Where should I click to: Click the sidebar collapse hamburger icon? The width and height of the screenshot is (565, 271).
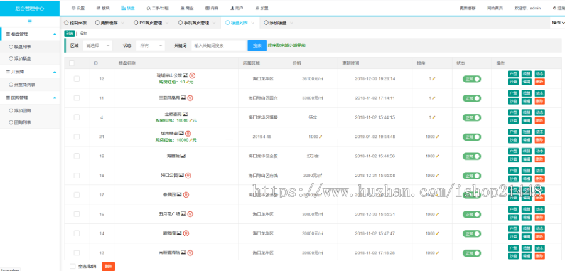coord(30,21)
